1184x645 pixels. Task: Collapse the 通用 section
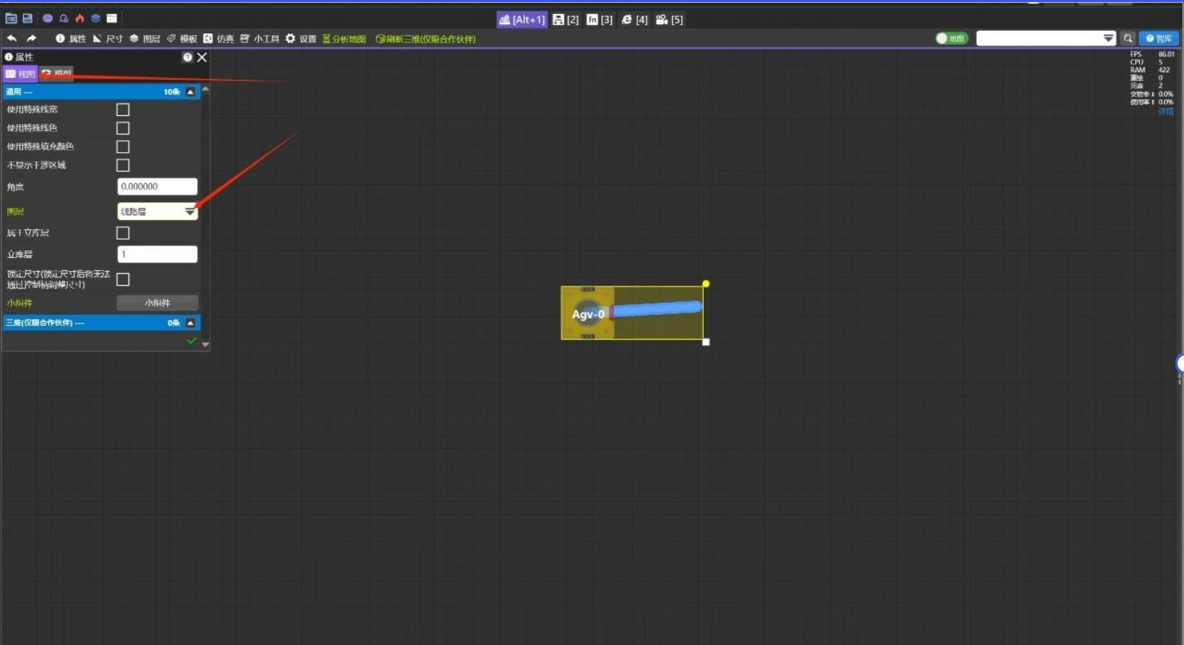pyautogui.click(x=190, y=92)
